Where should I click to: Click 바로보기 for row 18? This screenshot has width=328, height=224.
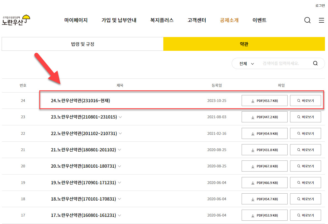pos(305,199)
